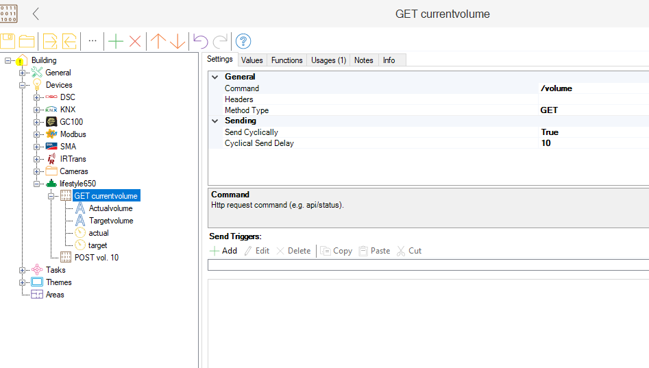The width and height of the screenshot is (649, 368).
Task: Expand the Tasks tree node
Action: 23,270
